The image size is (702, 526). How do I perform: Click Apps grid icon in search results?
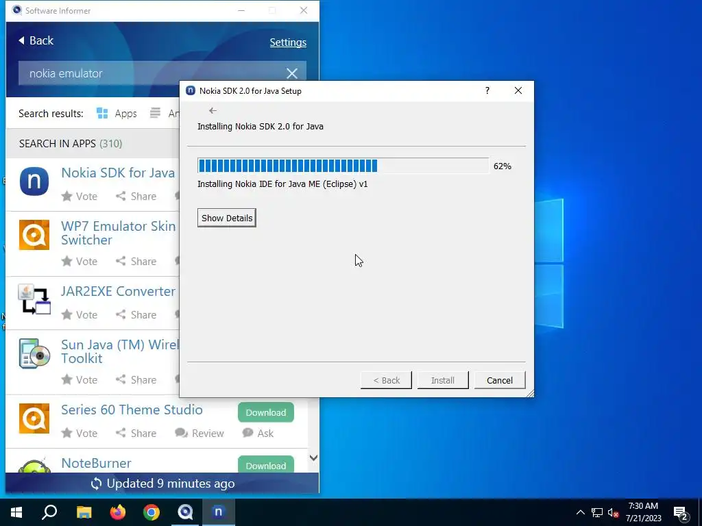103,114
